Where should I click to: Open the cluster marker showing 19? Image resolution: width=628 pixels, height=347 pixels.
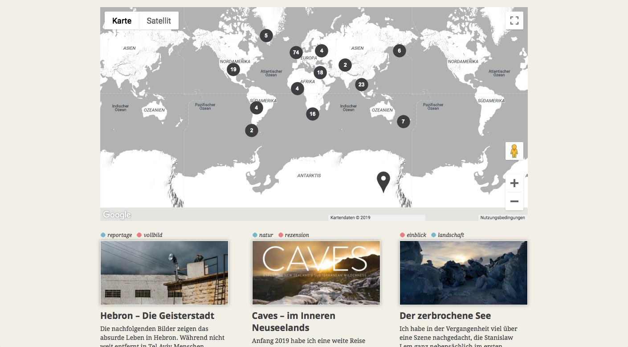(233, 69)
